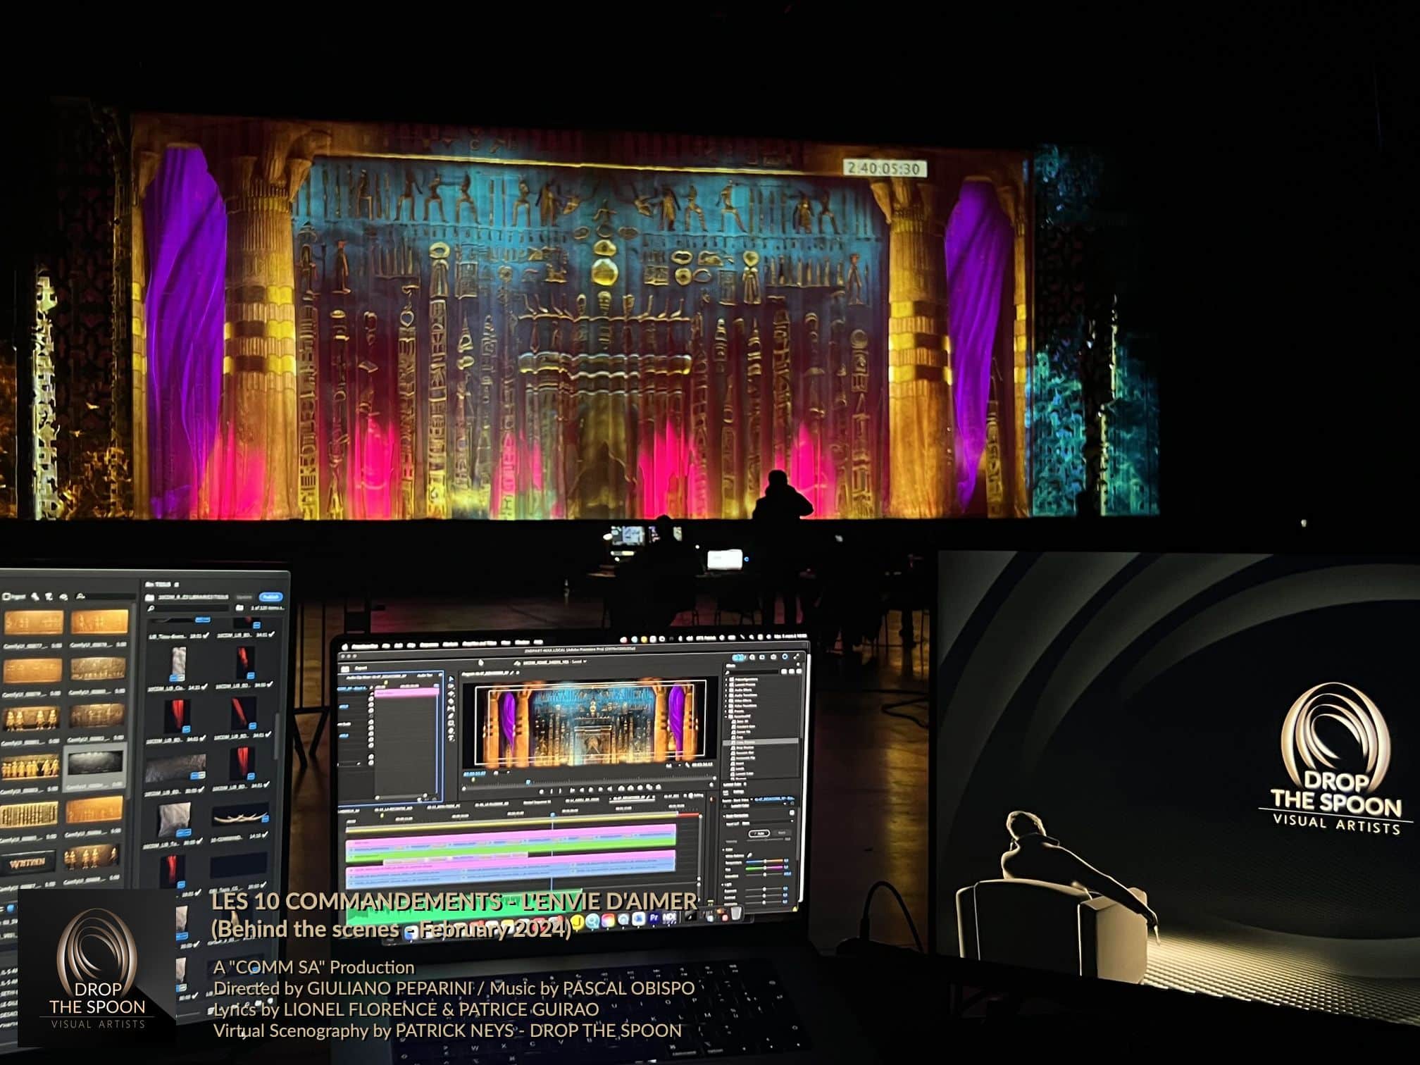Adjust the Tint slider in Lumetri Color
The height and width of the screenshot is (1065, 1420).
coord(765,868)
